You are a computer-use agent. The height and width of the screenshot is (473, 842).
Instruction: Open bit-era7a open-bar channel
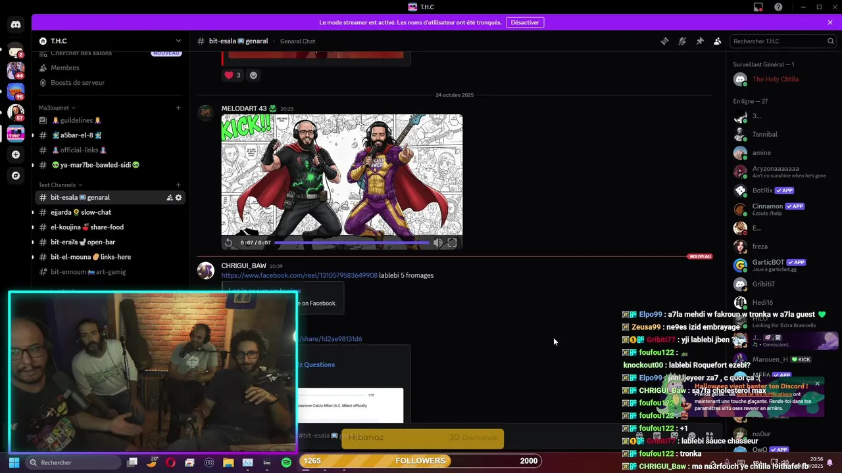pyautogui.click(x=110, y=242)
